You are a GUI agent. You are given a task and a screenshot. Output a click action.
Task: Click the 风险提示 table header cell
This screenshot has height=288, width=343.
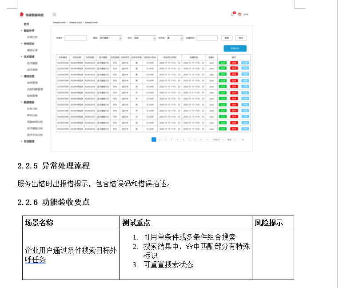273,223
